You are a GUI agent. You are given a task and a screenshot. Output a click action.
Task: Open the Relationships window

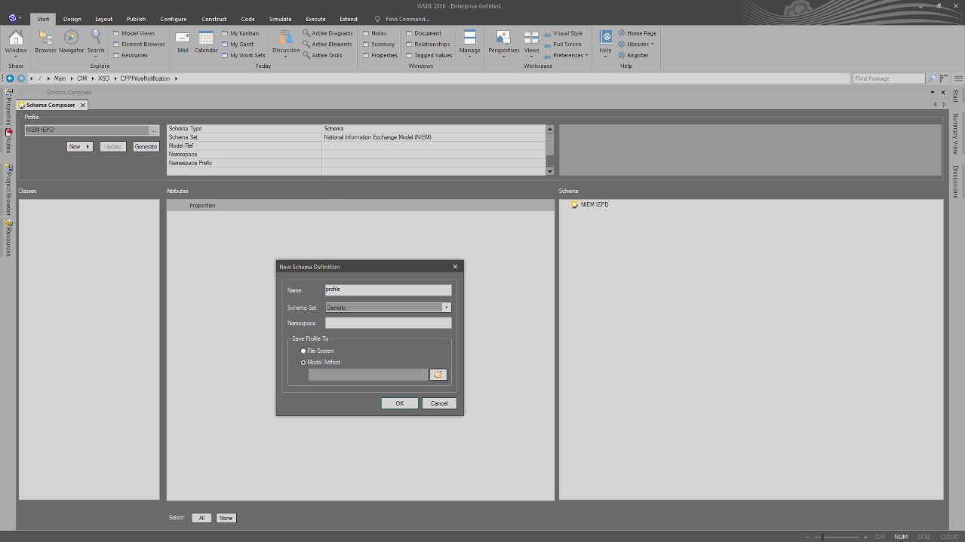point(428,44)
